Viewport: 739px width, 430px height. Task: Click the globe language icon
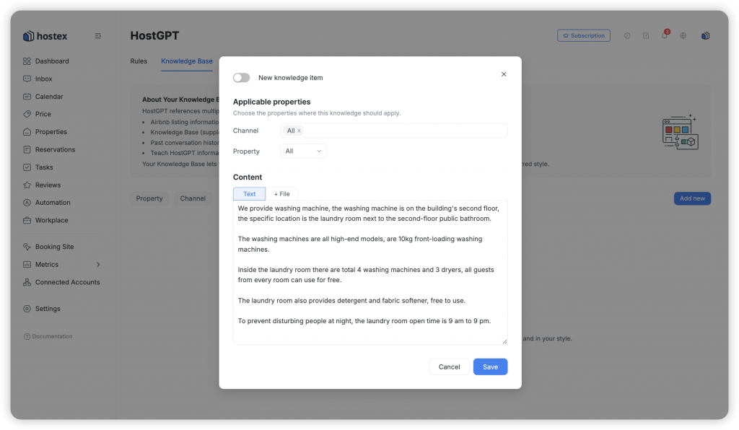click(x=683, y=36)
